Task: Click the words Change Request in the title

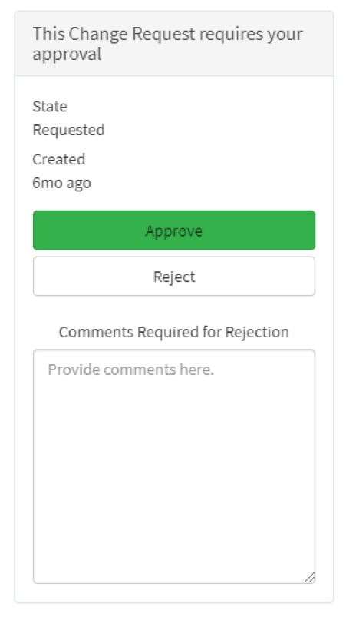Action: coord(132,34)
